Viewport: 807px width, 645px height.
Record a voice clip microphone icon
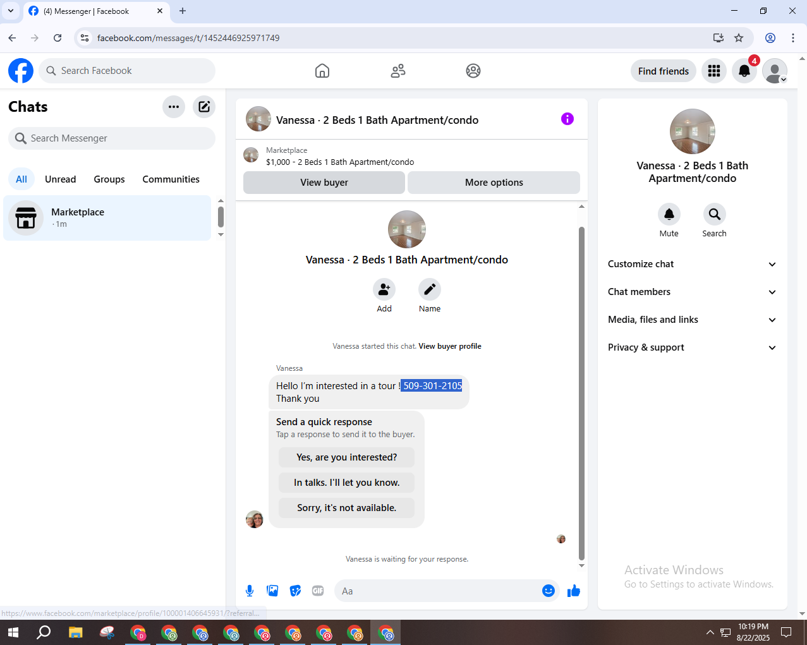pos(250,591)
